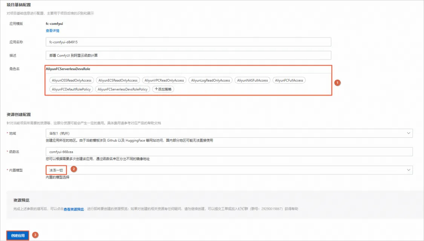
Task: Select the AliyunFCServerlessDevsRolePolicy tag
Action: [122, 89]
